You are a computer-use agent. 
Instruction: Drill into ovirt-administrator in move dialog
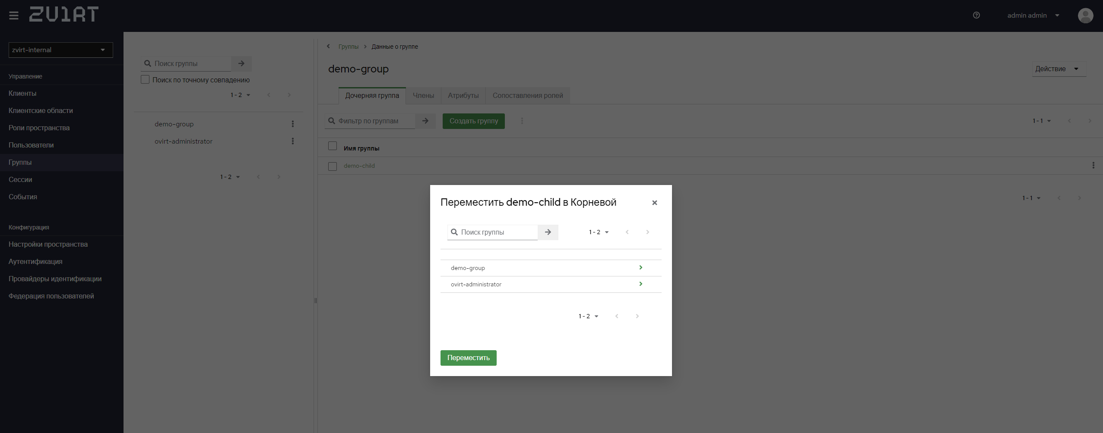point(640,284)
